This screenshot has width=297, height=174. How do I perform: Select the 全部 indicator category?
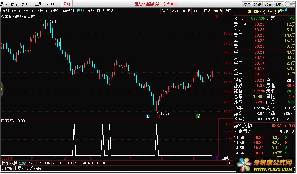[x=23, y=163]
